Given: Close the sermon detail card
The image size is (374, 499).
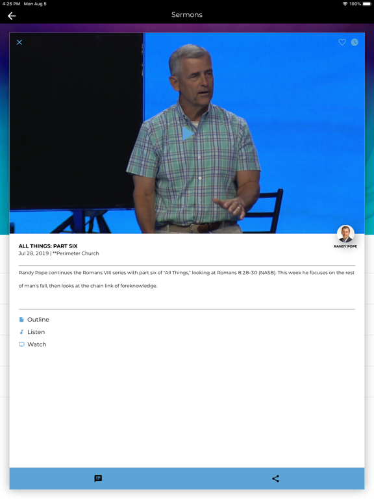Looking at the screenshot, I should coord(19,42).
